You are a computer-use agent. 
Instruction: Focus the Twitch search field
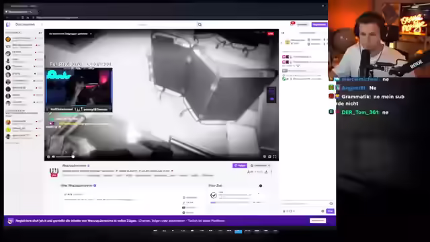coord(167,24)
